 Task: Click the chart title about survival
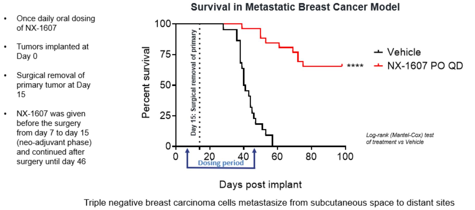[x=295, y=7]
